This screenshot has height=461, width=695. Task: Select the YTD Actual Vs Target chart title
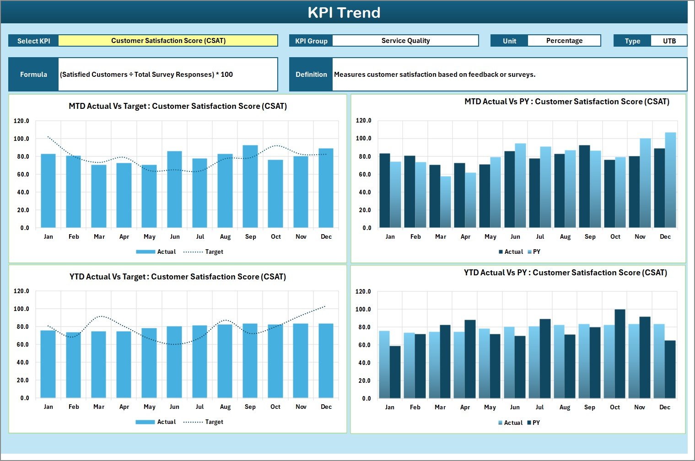[x=178, y=277]
